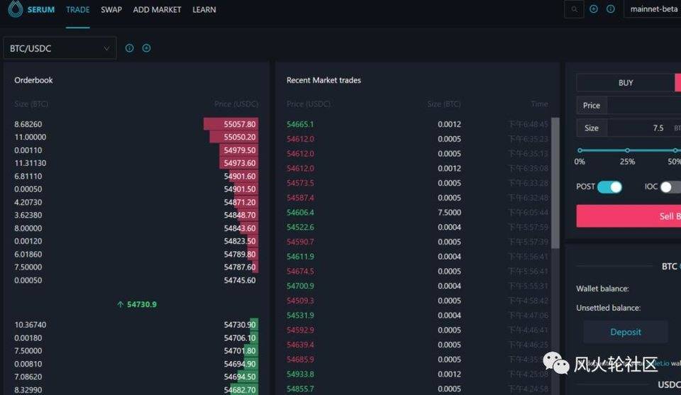Open the TRADE tab
This screenshot has width=681, height=395.
tap(77, 10)
